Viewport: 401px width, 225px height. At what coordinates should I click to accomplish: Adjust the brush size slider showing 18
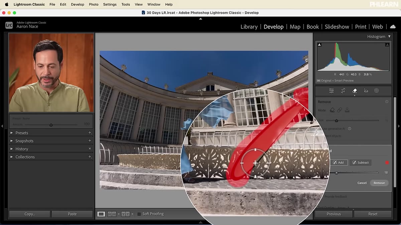[x=337, y=173]
